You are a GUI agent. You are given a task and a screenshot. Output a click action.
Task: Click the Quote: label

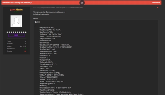tap(37, 22)
